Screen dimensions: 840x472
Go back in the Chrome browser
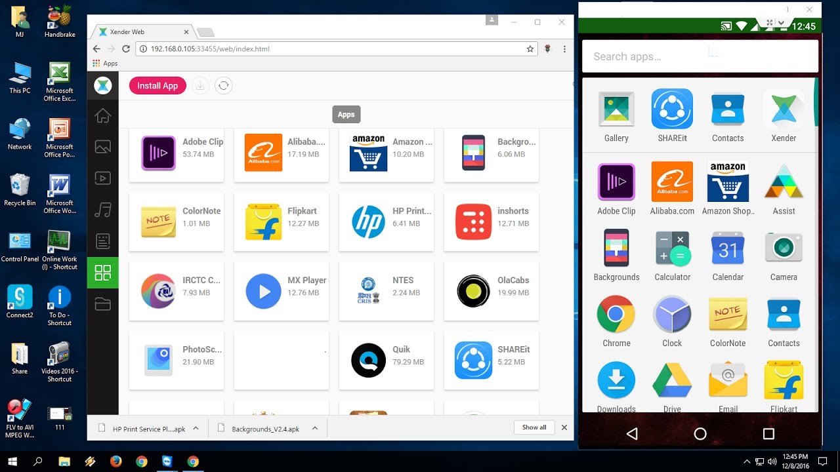click(96, 49)
